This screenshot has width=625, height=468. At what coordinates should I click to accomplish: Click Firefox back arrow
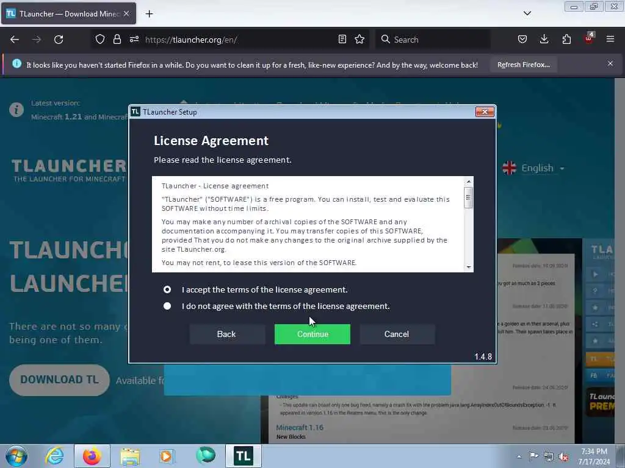pyautogui.click(x=15, y=40)
